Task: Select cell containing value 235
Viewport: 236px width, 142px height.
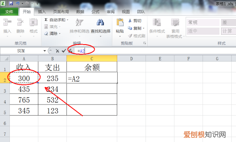Action: [x=52, y=78]
